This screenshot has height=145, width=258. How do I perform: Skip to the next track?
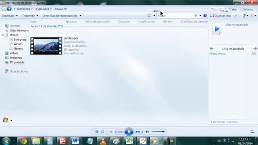(138, 132)
